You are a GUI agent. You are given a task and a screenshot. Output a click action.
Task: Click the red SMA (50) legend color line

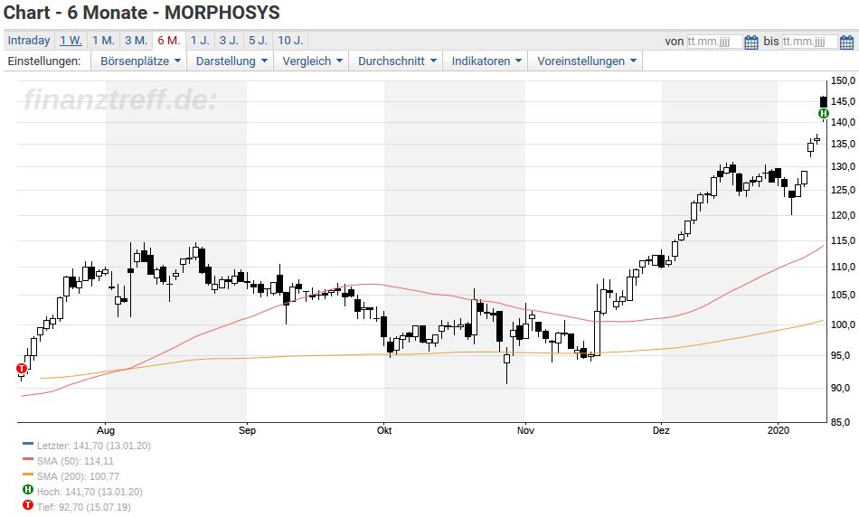point(28,459)
